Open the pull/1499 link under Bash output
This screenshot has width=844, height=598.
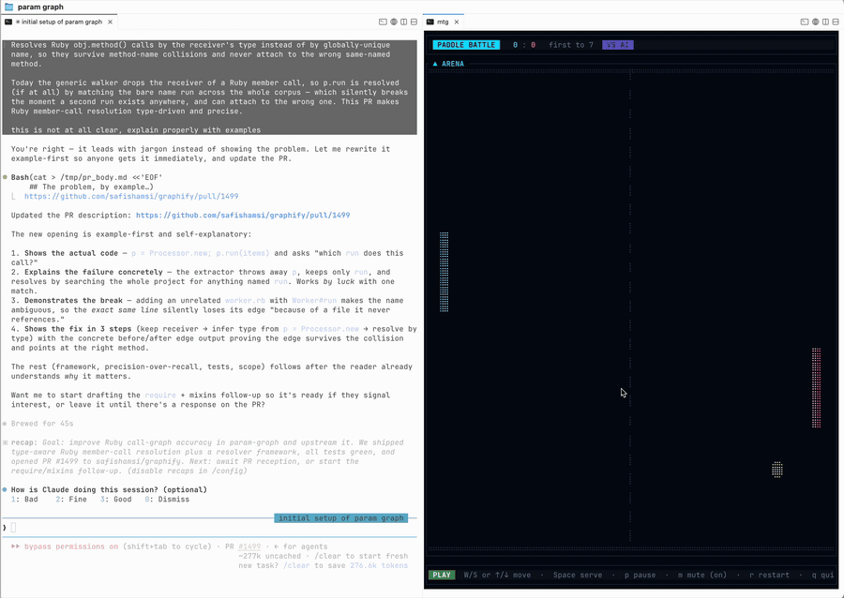point(131,196)
